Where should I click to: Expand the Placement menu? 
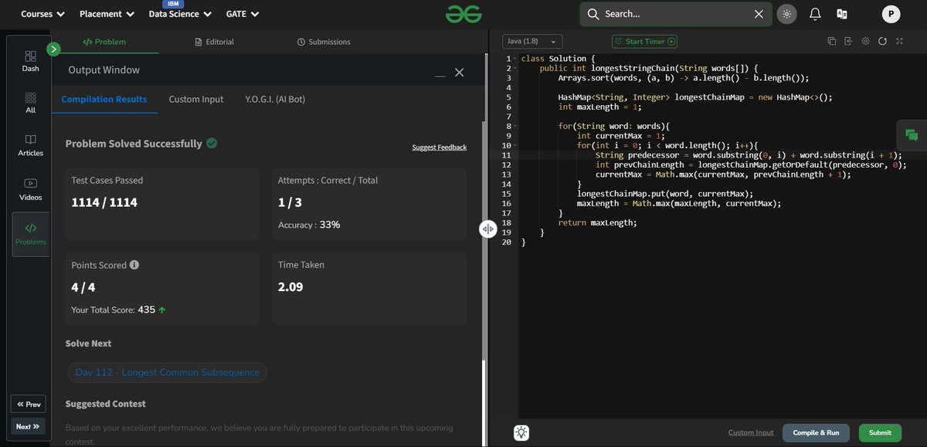[x=107, y=14]
